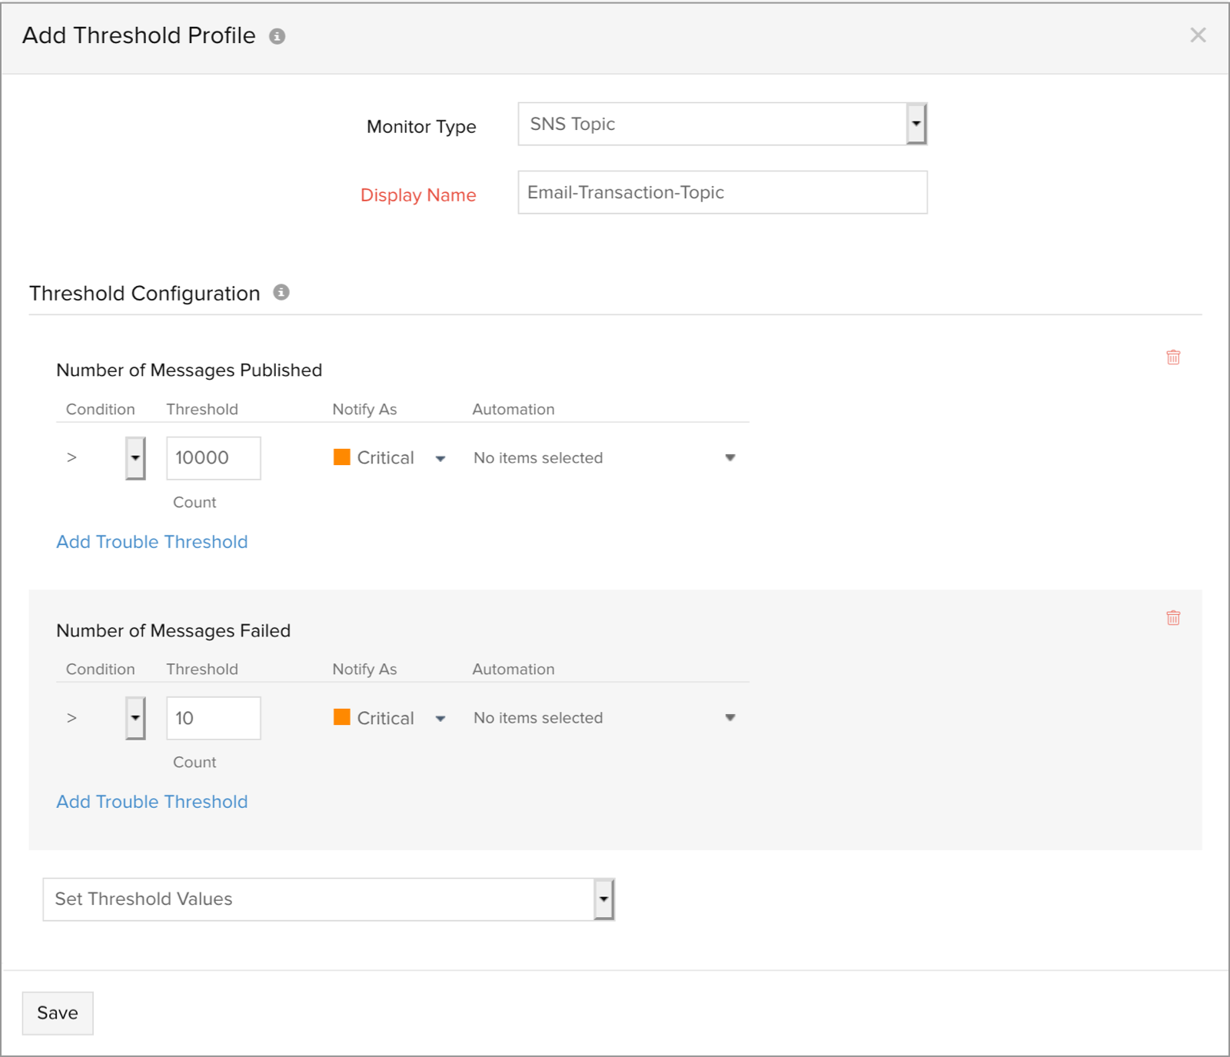Click the info icon beside Threshold Configuration
The image size is (1230, 1057).
[281, 292]
